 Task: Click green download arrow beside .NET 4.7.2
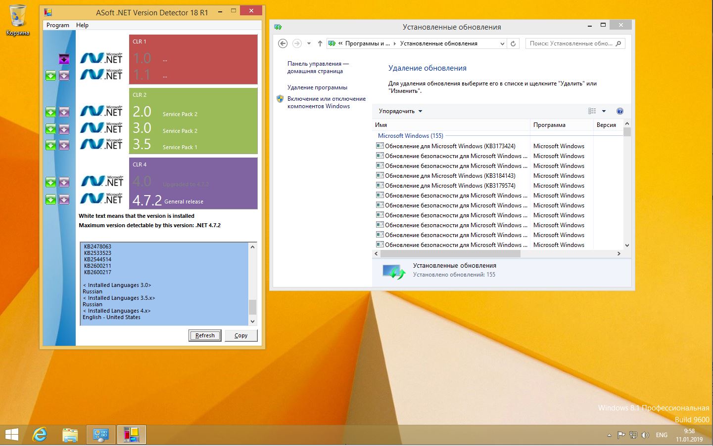tap(50, 199)
